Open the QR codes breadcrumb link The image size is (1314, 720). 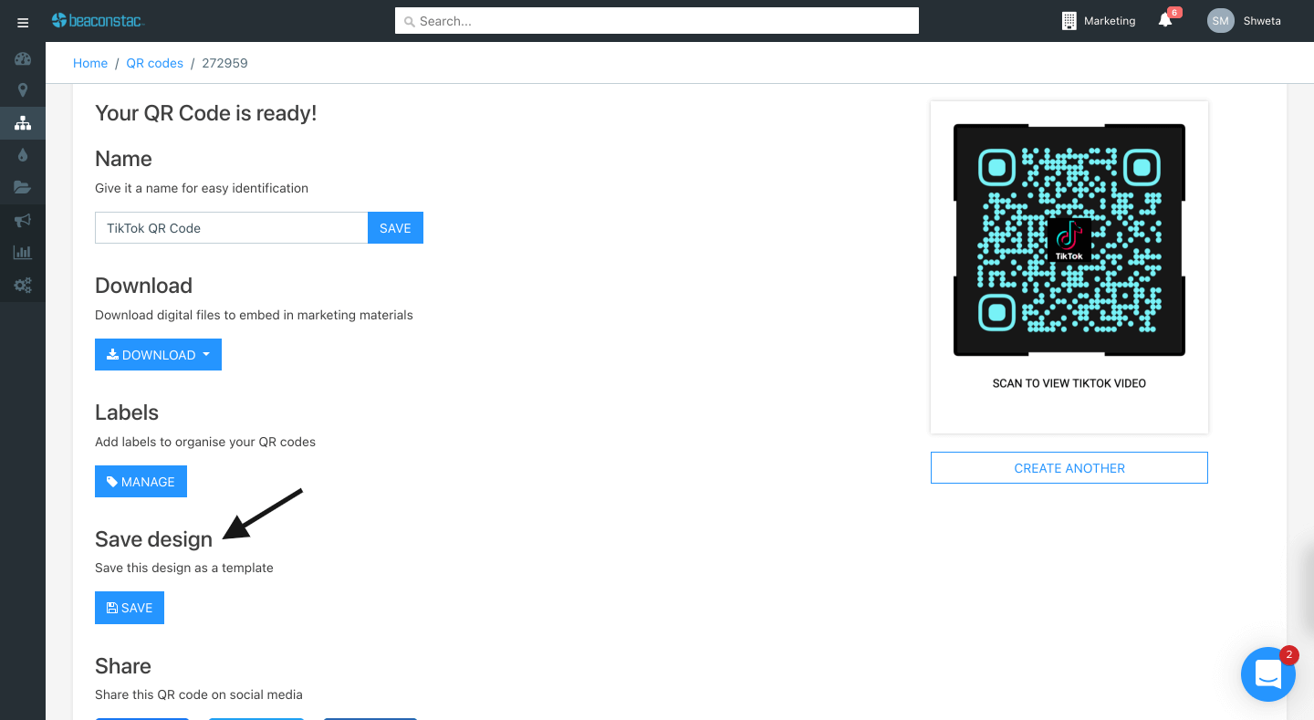point(154,63)
